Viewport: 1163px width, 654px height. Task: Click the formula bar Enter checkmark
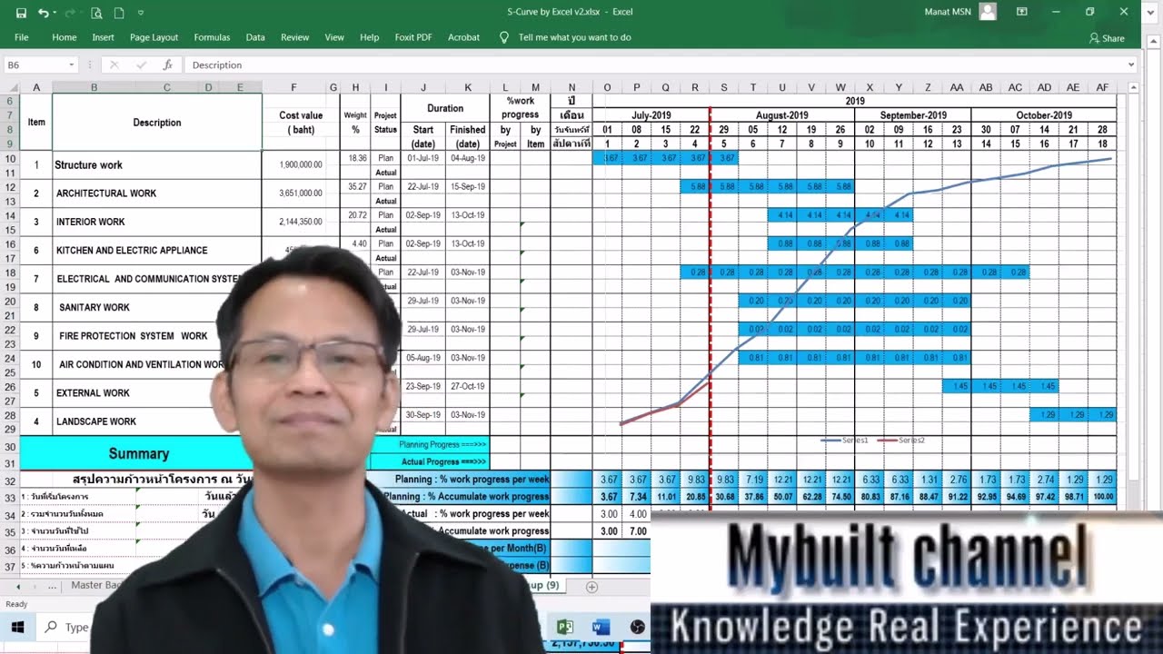tap(140, 64)
